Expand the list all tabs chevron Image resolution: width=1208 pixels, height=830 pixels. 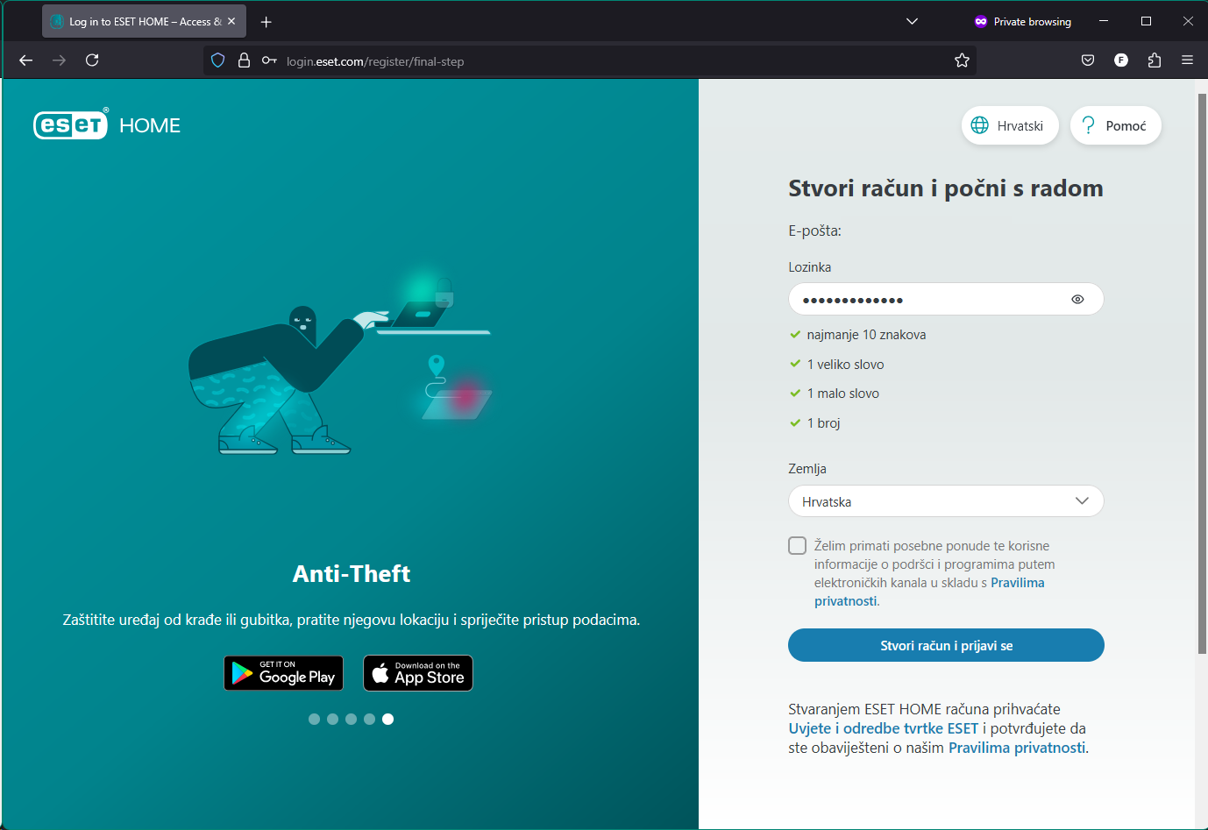tap(912, 21)
